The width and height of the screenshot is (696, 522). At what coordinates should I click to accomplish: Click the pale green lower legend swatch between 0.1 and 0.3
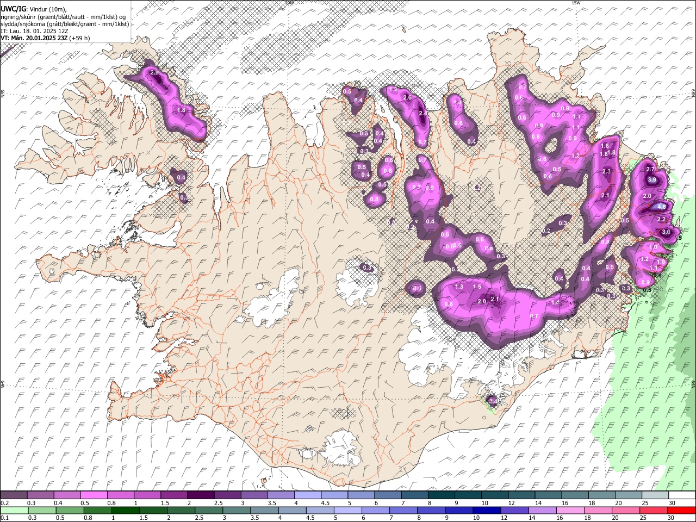14,510
